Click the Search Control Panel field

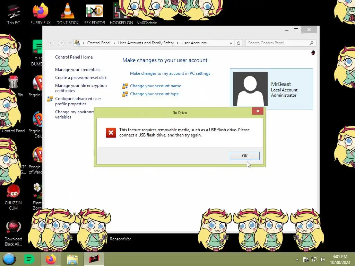[281, 43]
